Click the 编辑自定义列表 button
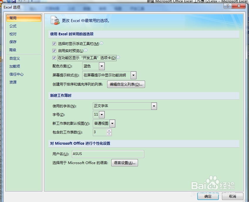 (126, 84)
